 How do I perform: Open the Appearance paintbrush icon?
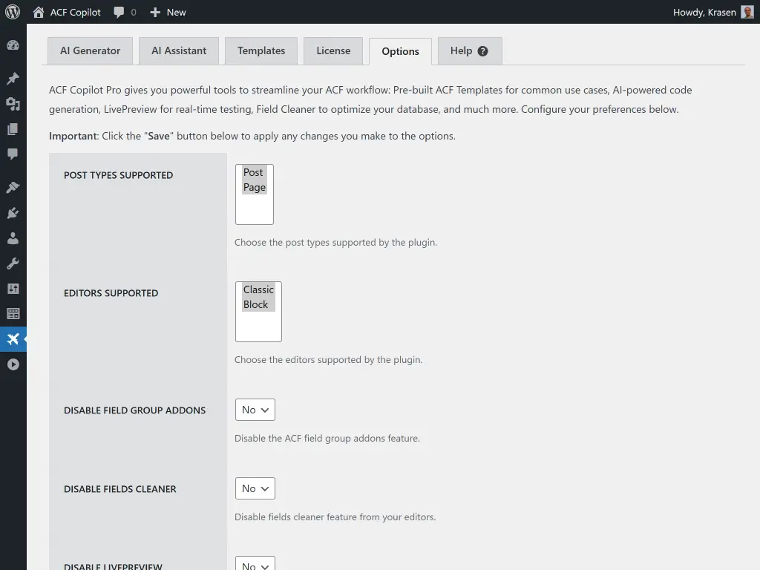point(13,187)
